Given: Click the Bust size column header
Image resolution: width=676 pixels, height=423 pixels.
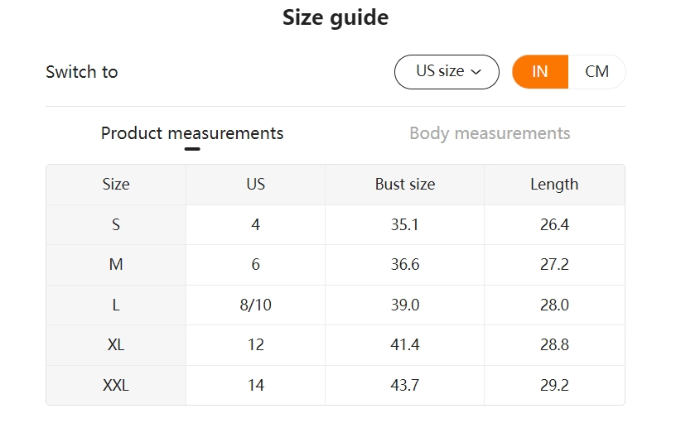Looking at the screenshot, I should tap(405, 185).
